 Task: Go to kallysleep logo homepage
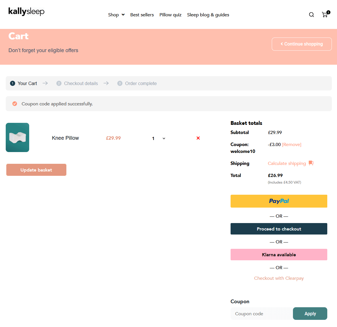26,12
